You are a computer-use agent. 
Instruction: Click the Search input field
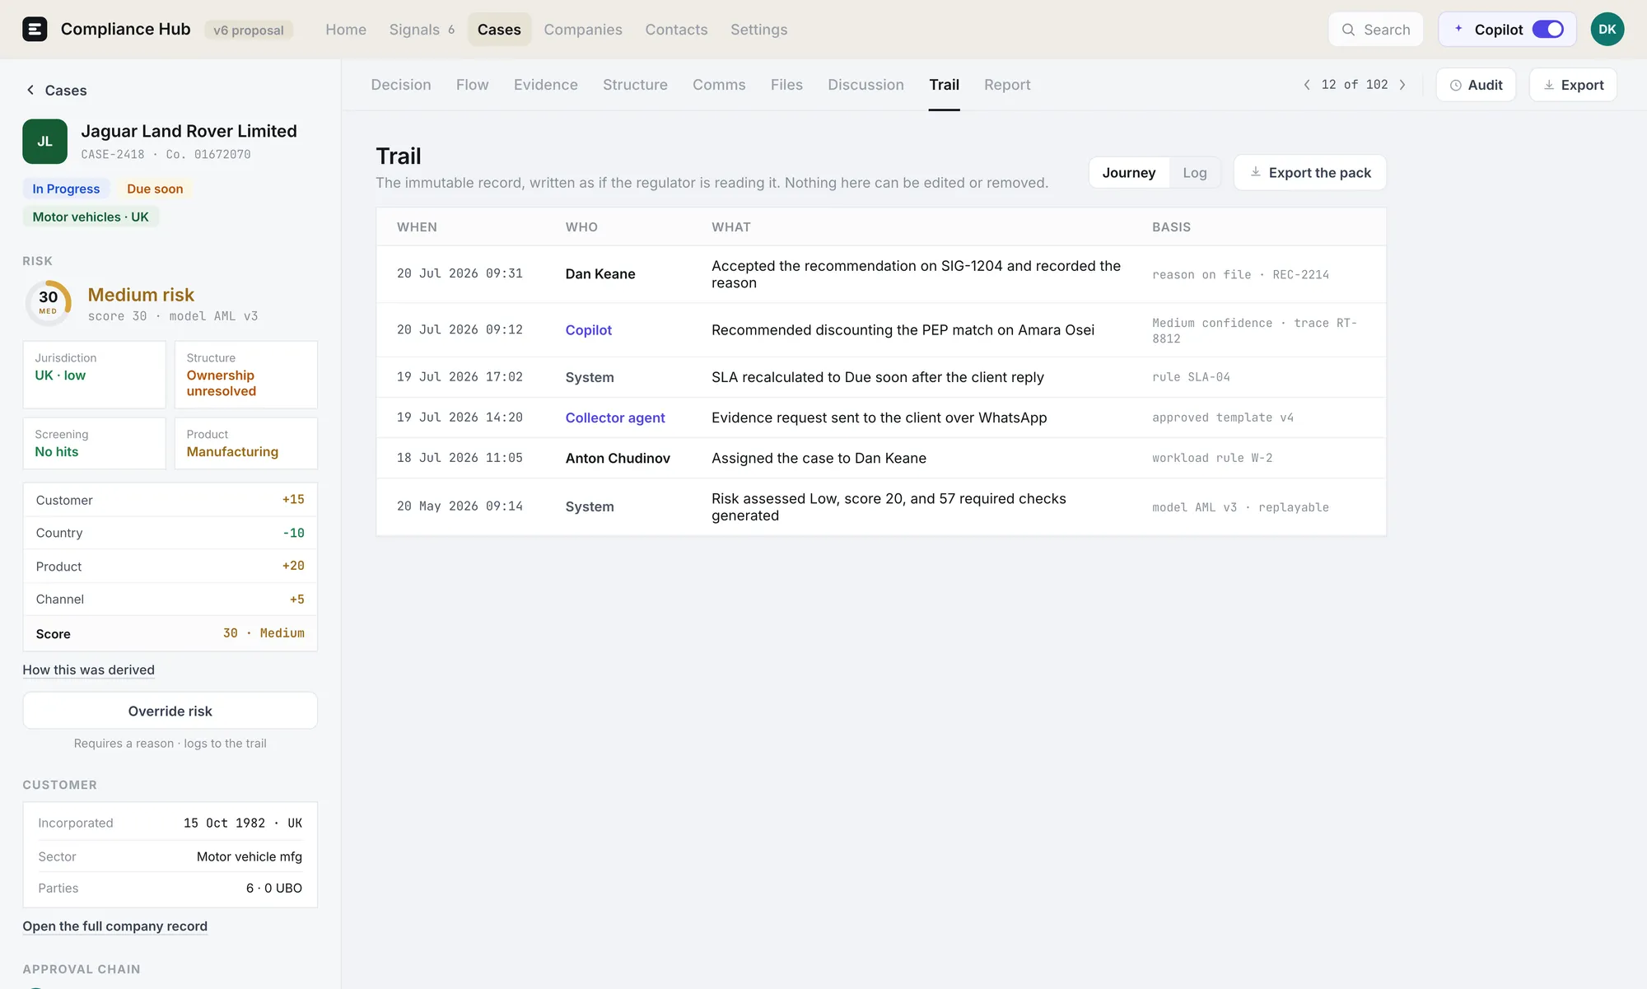pyautogui.click(x=1375, y=30)
